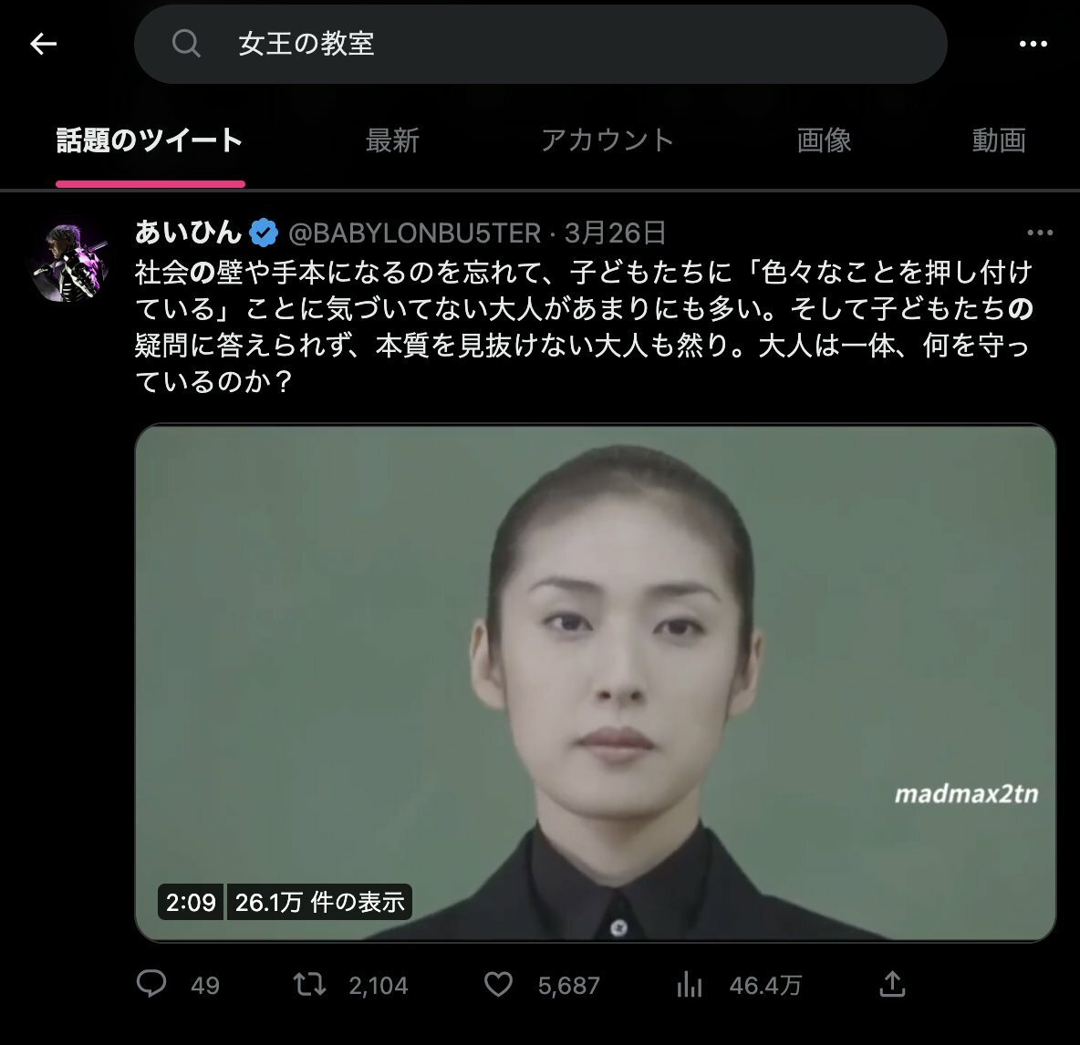The height and width of the screenshot is (1045, 1080).
Task: Retweet the post with 2,104 retweets
Action: 309,985
